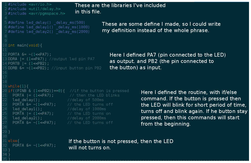Click the 'else{' keyword on line 31
Screen dimensions: 251x163
point(14,141)
